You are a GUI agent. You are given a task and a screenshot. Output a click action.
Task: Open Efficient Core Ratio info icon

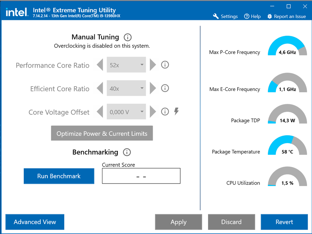165,88
